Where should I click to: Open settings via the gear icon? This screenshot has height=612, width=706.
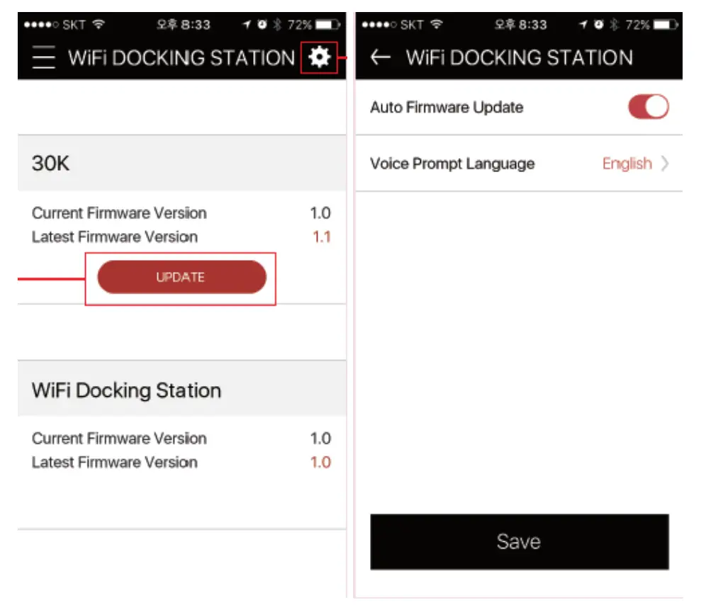[320, 57]
